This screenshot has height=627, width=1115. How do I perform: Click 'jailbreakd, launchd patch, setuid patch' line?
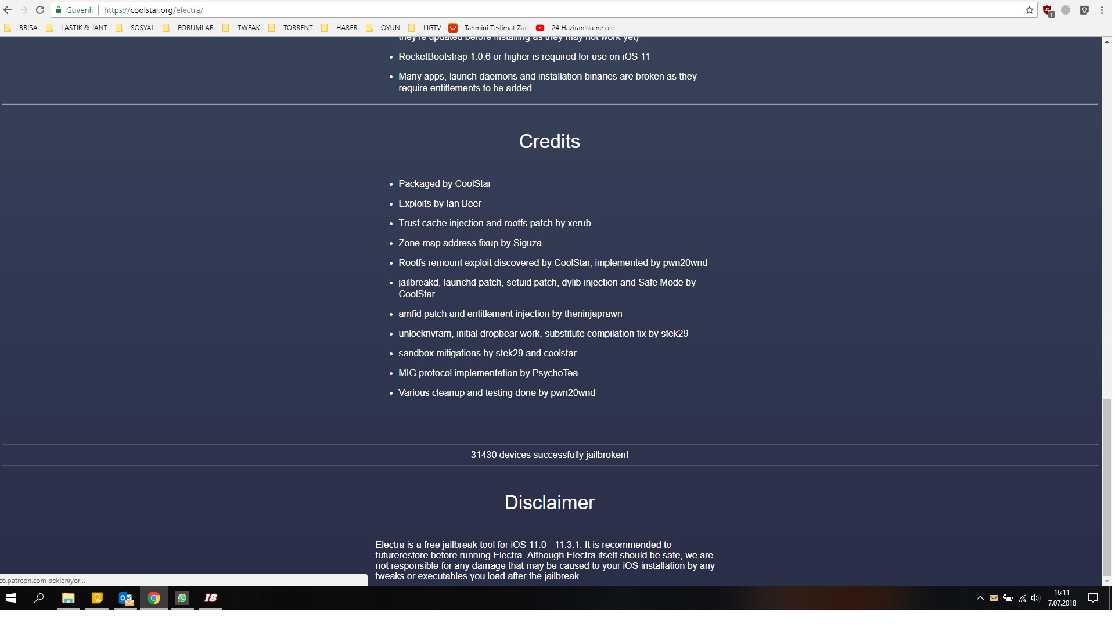[x=547, y=288]
